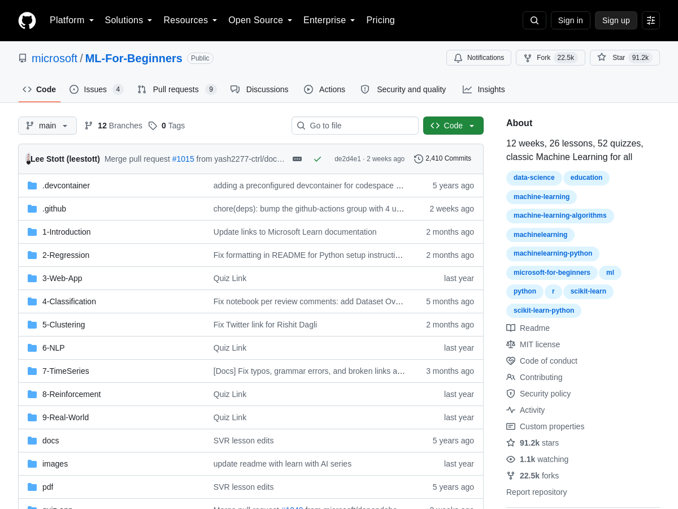Click the 2-Regression folder icon
Screen dimensions: 678x509
(32, 255)
